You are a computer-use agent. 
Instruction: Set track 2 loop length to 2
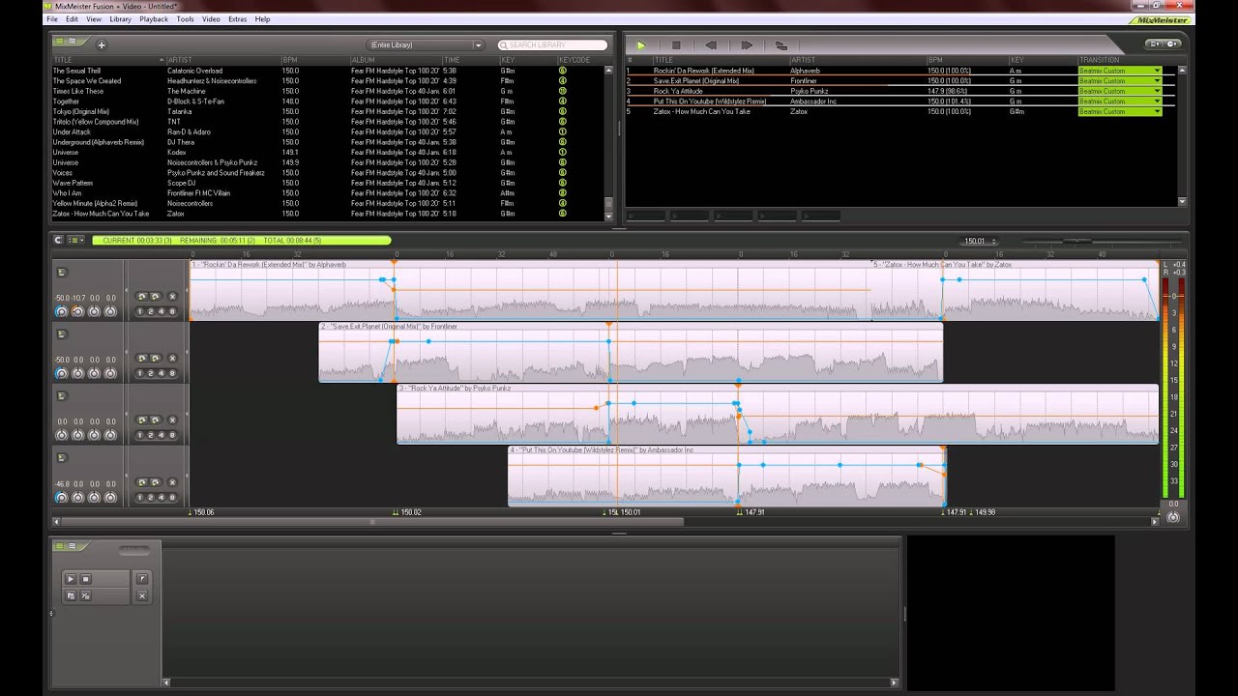[151, 373]
